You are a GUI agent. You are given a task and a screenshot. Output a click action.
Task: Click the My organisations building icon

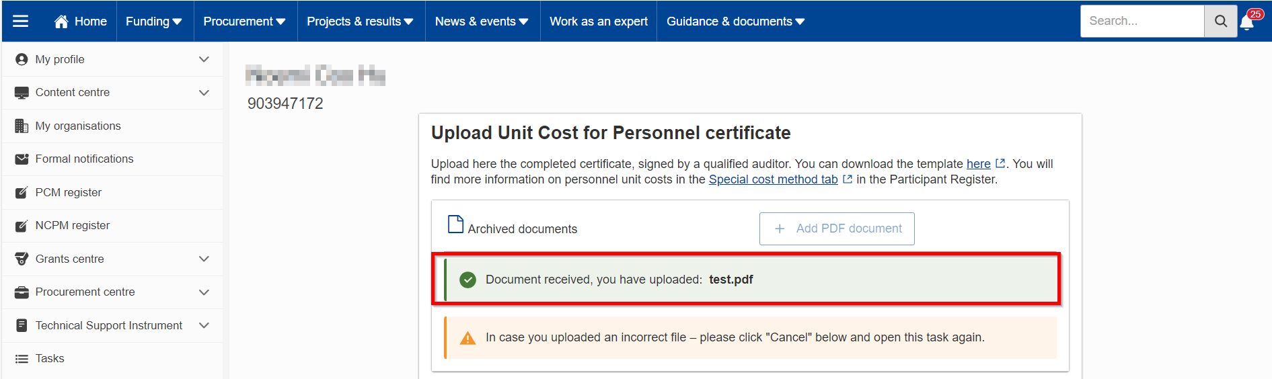click(22, 126)
